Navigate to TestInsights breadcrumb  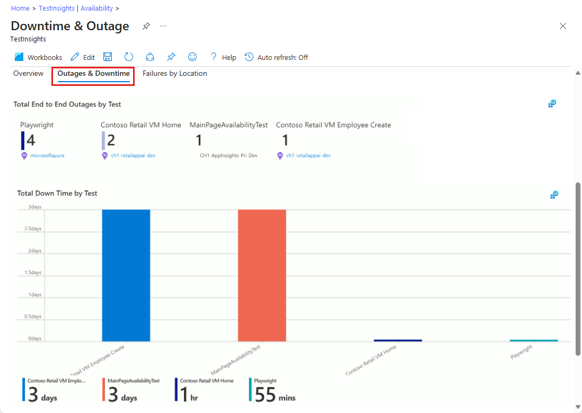tap(56, 8)
